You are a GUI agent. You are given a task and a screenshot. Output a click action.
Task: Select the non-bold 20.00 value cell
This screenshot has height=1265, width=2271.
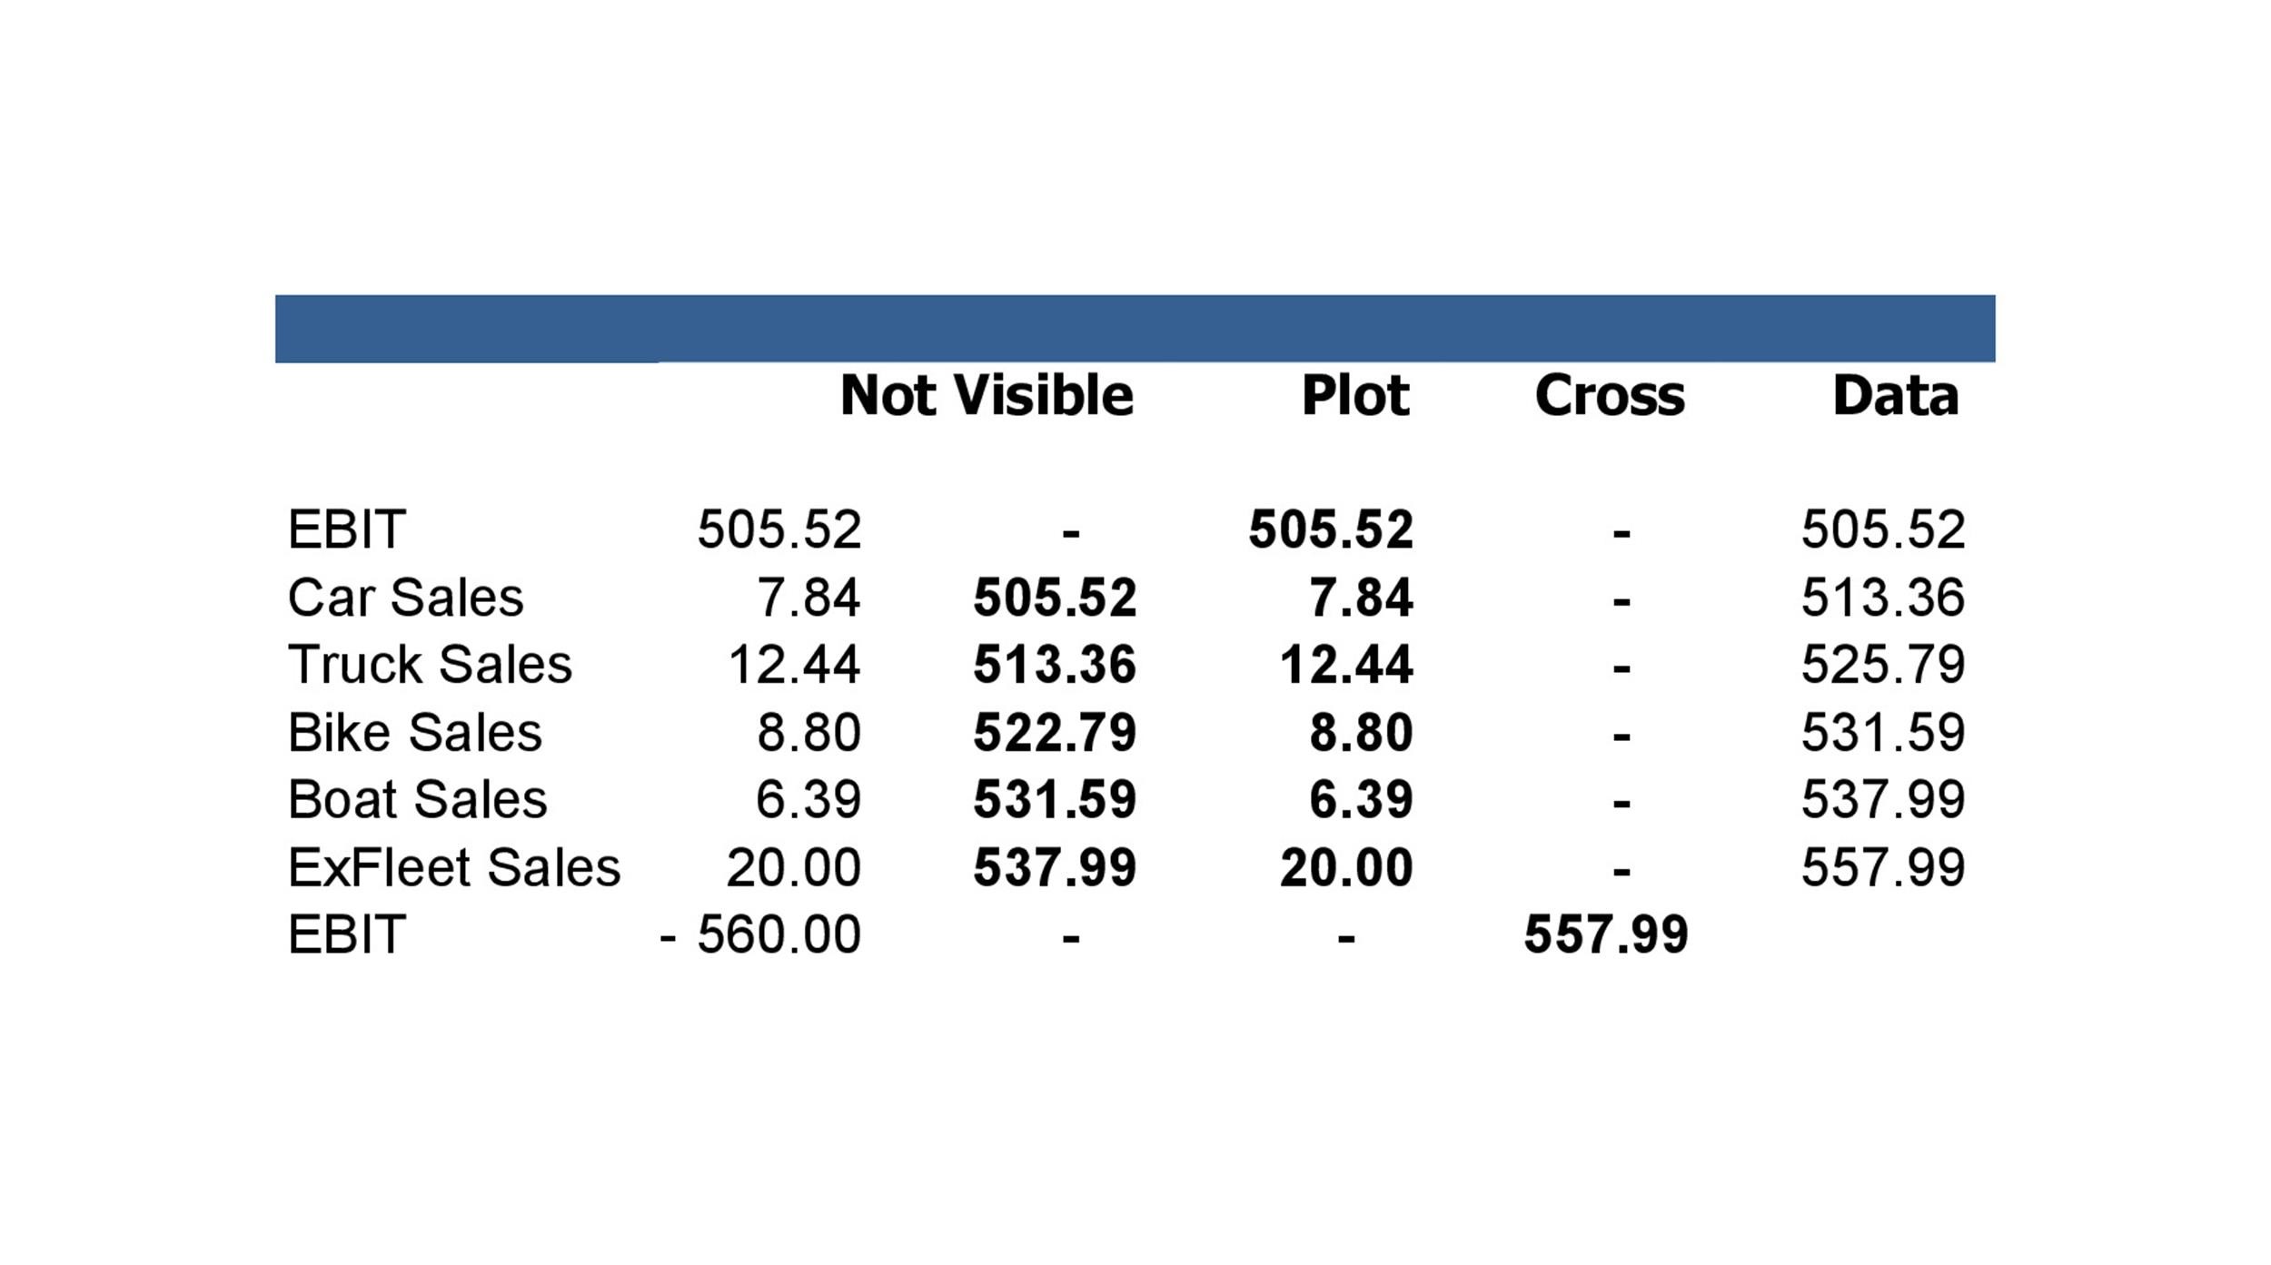tap(793, 867)
